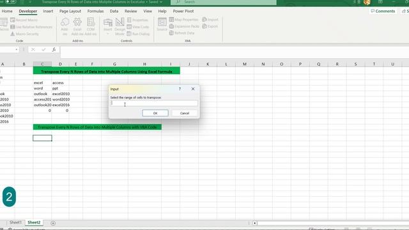Click the Input dialog help question mark
The height and width of the screenshot is (230, 409).
point(180,89)
